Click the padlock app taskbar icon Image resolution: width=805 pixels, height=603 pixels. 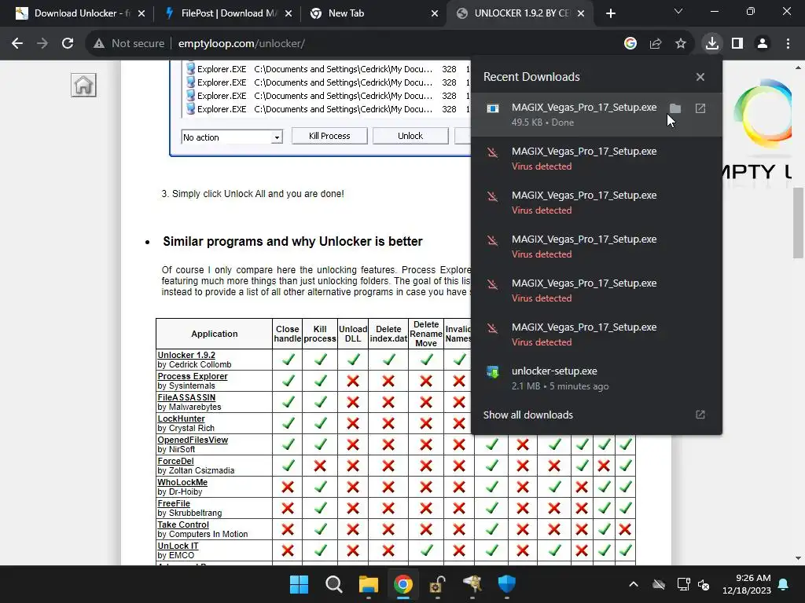pyautogui.click(x=437, y=584)
